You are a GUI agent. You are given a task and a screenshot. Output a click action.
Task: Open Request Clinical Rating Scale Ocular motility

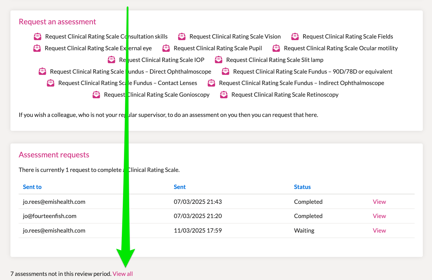[341, 48]
